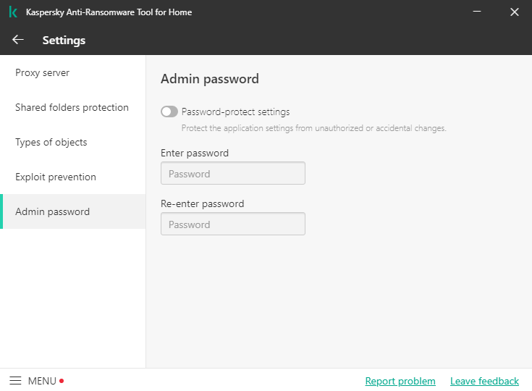
Task: Focus the Re-enter password field
Action: pos(232,224)
